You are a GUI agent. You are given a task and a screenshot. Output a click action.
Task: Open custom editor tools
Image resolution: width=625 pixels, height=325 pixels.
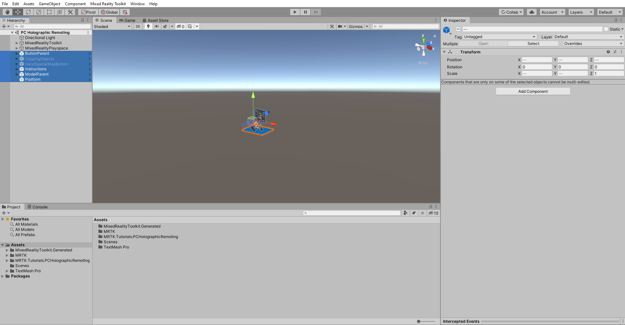pos(70,12)
